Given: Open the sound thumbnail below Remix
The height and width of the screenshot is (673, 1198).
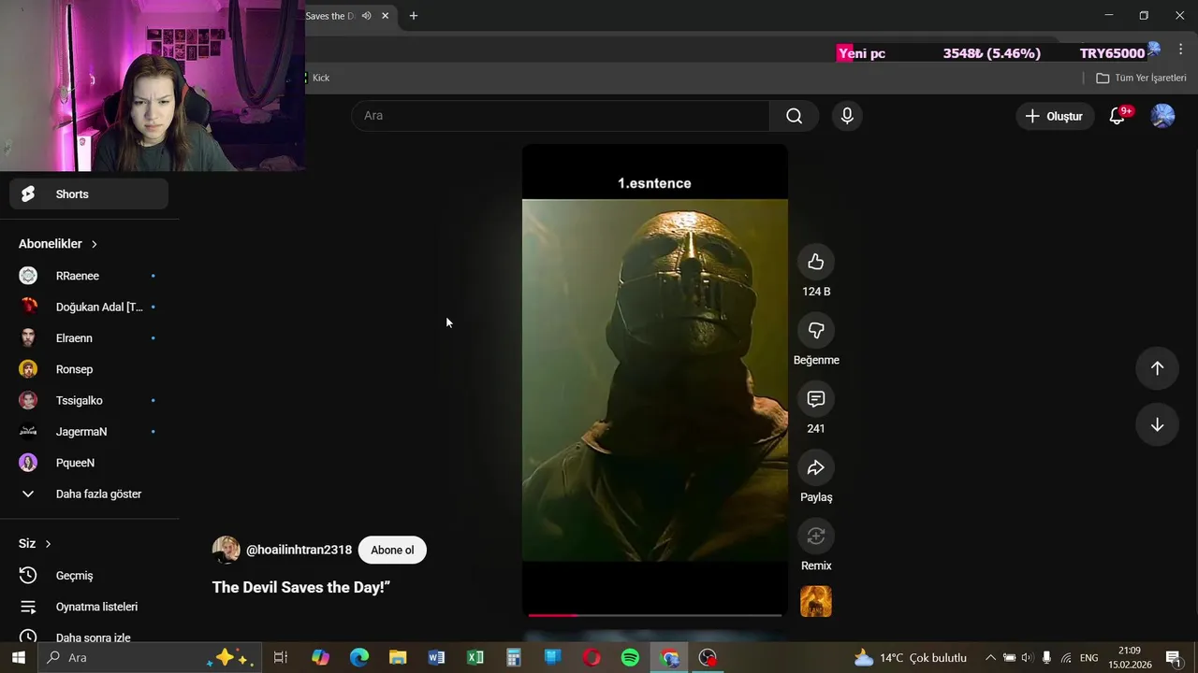Looking at the screenshot, I should click(x=816, y=601).
